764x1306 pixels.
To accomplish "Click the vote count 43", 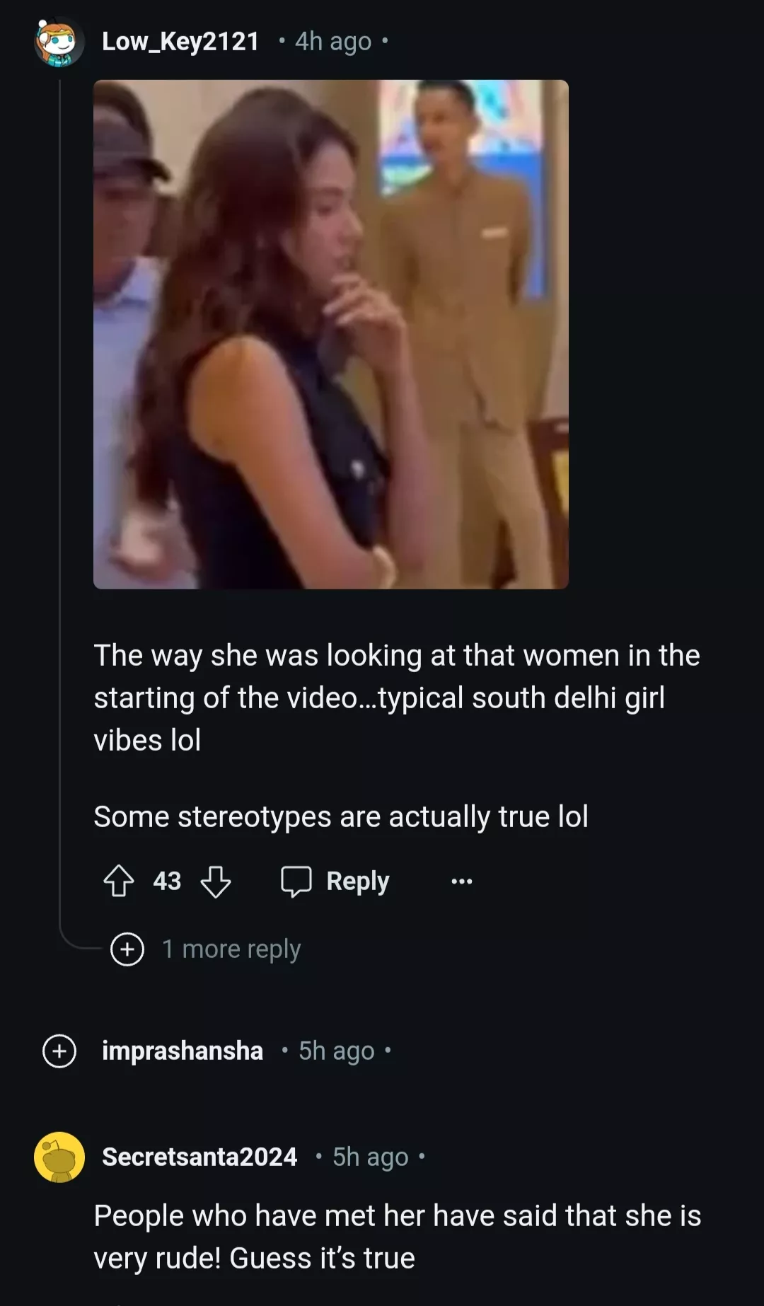I will pyautogui.click(x=167, y=882).
